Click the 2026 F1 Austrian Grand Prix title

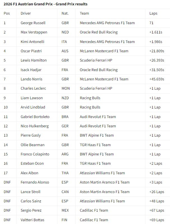pos(45,4)
